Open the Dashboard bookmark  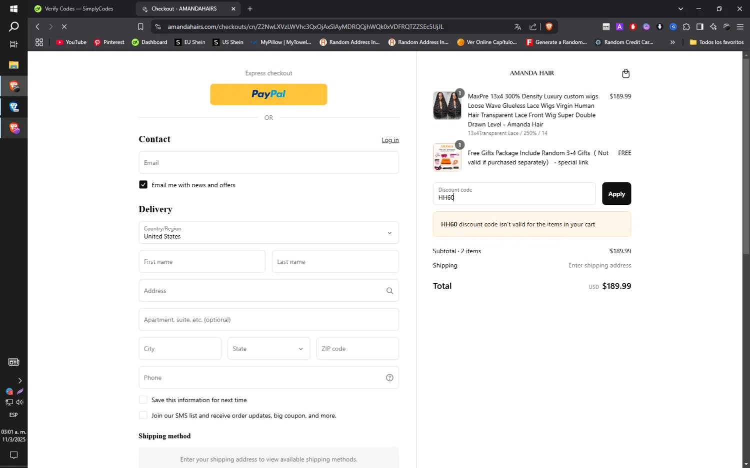tap(149, 42)
